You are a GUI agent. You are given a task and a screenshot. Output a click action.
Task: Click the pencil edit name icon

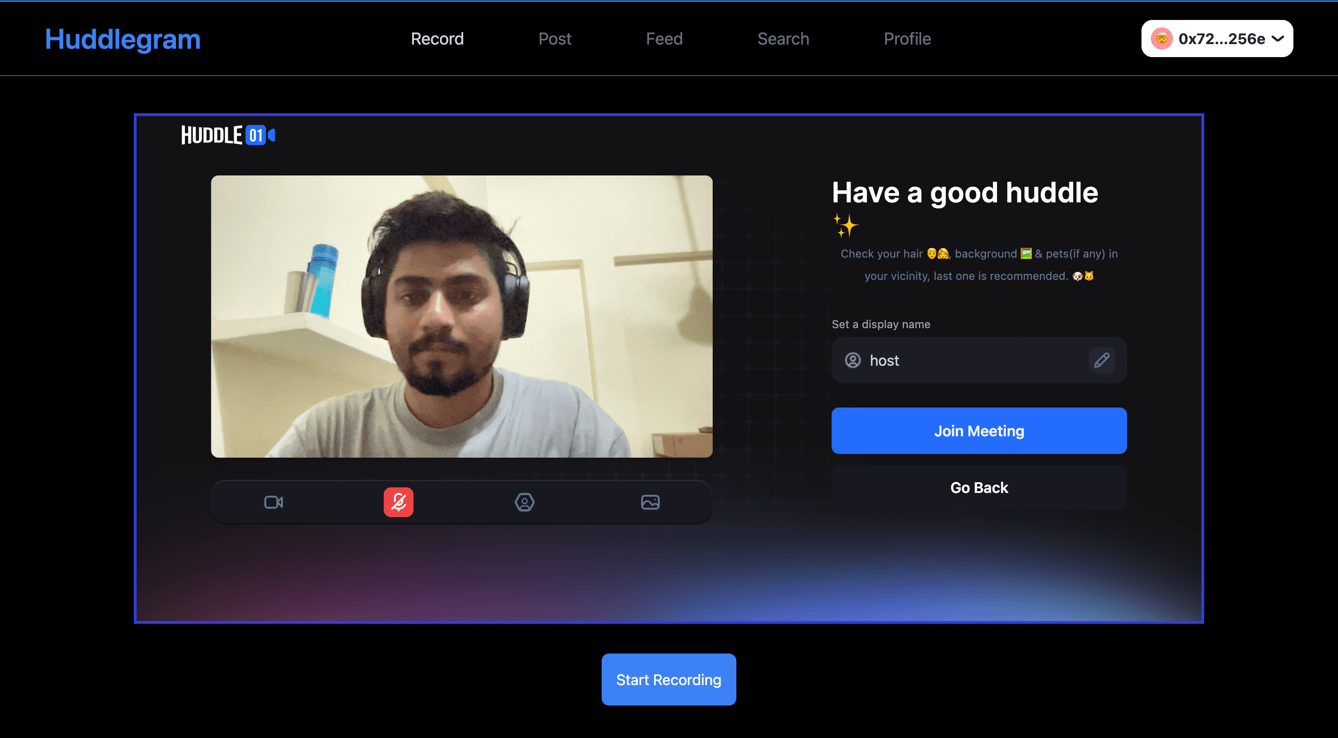tap(1101, 360)
